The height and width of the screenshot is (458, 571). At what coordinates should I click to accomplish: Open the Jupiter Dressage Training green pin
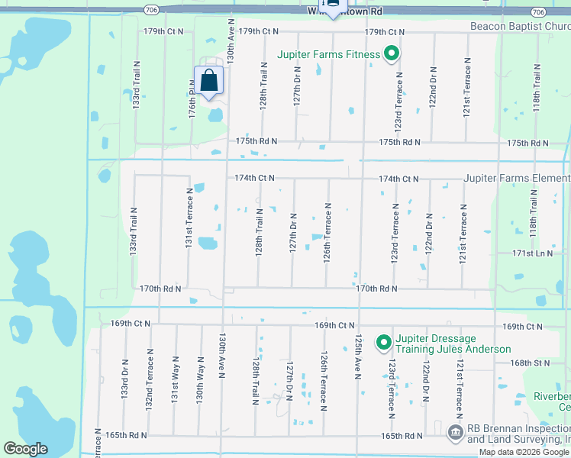click(x=383, y=343)
